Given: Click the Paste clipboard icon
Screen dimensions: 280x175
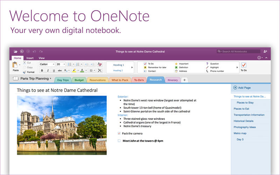Looking at the screenshot, I should coord(15,65).
